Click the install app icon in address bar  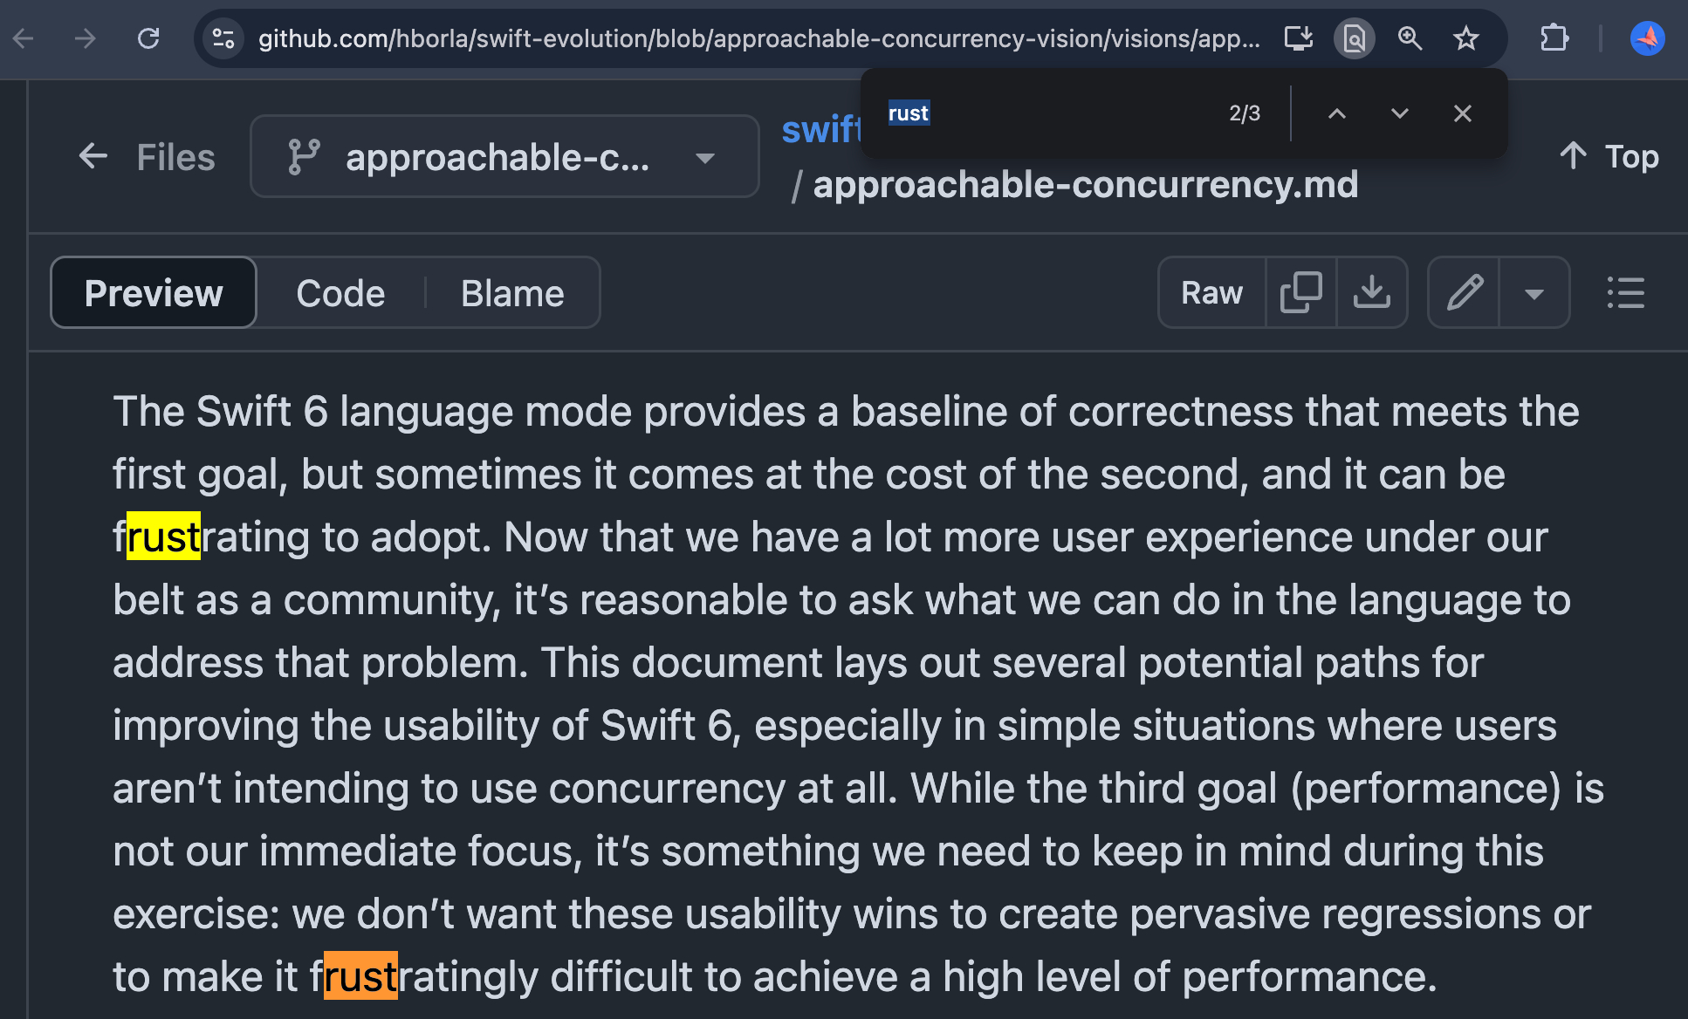point(1298,38)
